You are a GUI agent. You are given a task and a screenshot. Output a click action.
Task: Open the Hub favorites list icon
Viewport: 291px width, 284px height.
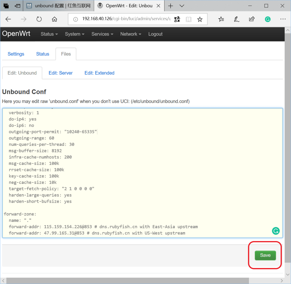[x=221, y=19]
